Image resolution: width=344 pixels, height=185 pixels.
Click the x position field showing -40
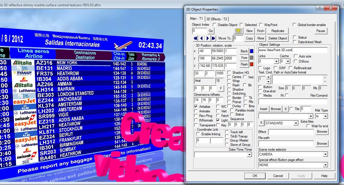[x=204, y=51]
